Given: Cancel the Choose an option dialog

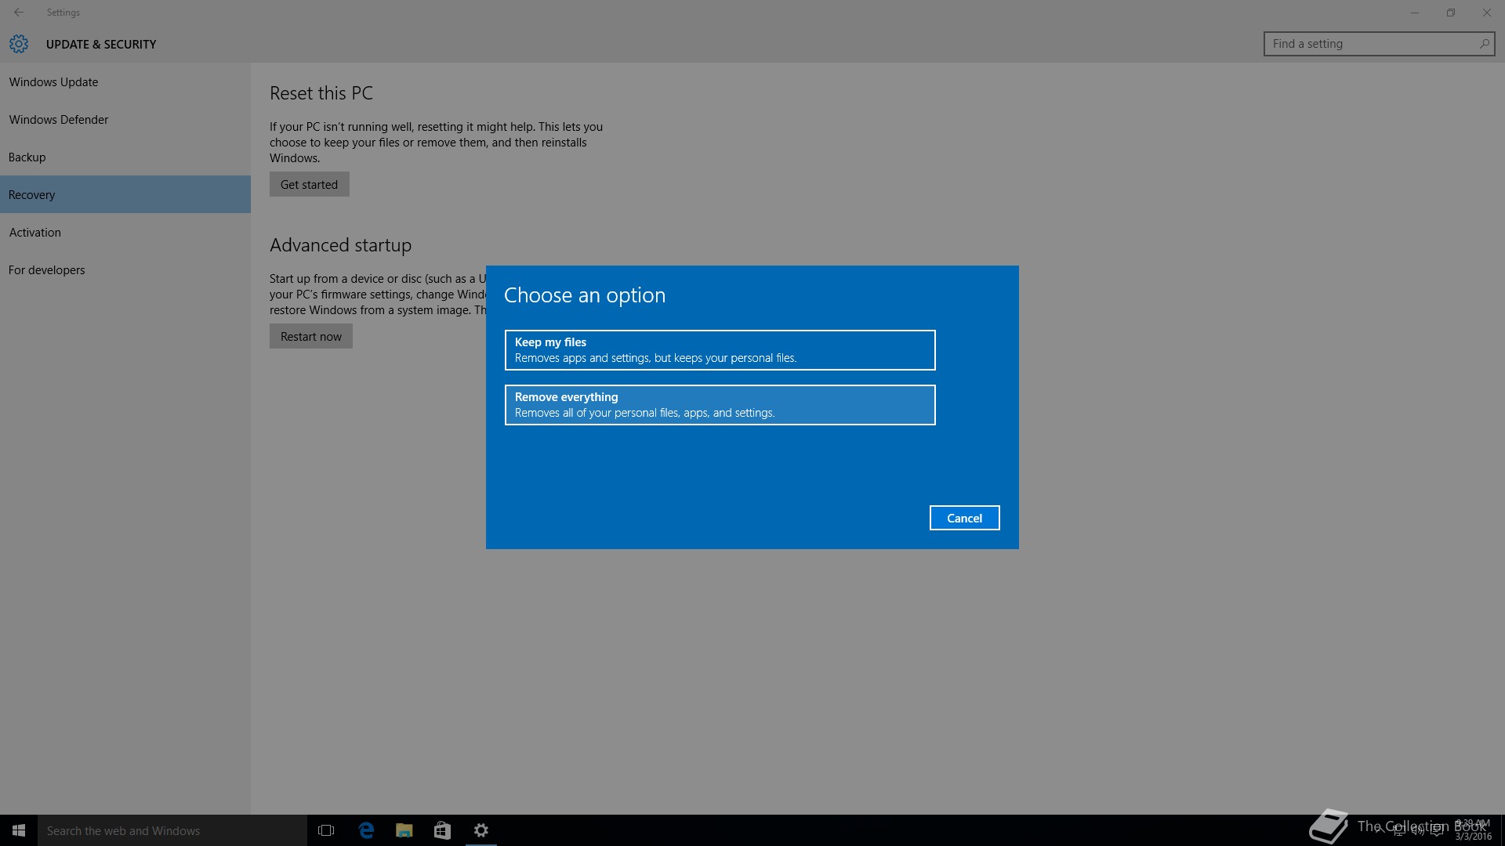Looking at the screenshot, I should click(964, 518).
